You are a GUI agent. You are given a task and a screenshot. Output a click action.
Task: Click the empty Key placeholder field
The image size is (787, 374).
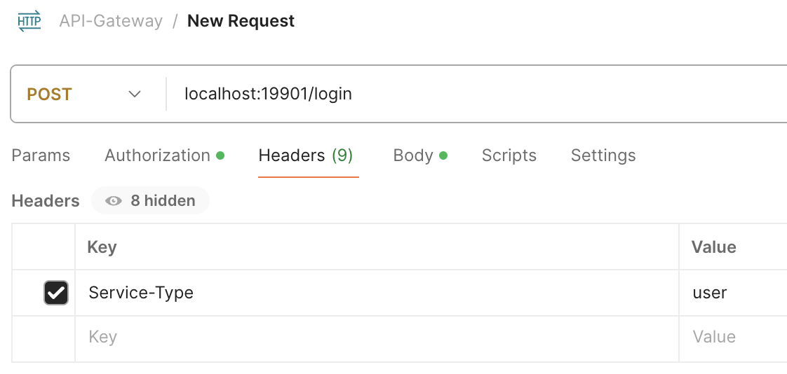tap(351, 338)
